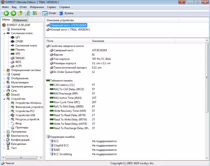
Task: Open the Файл menu
Action: click(x=5, y=7)
